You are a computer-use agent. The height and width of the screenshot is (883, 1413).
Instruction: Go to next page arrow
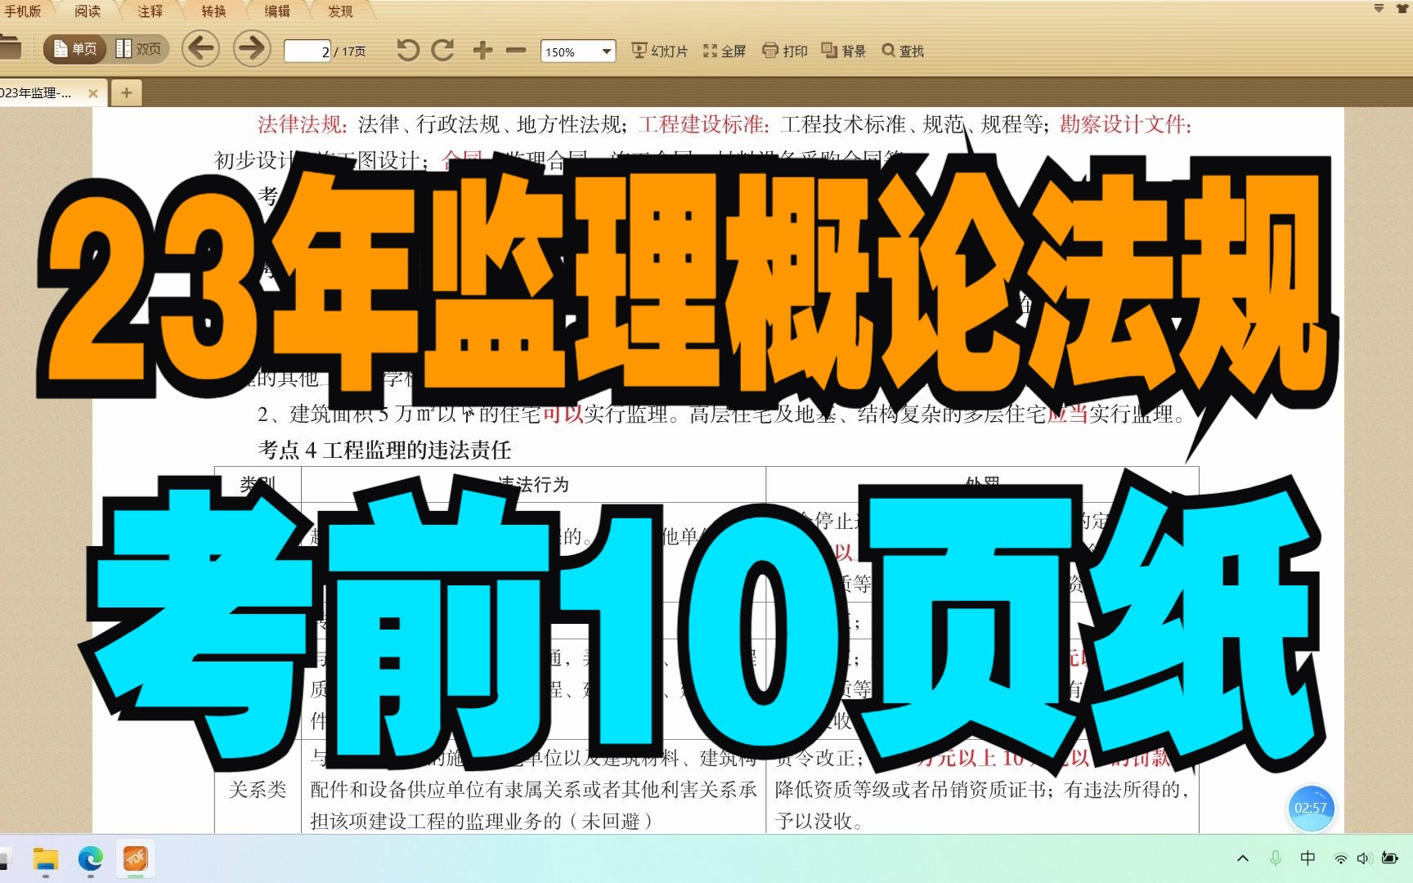[x=252, y=49]
